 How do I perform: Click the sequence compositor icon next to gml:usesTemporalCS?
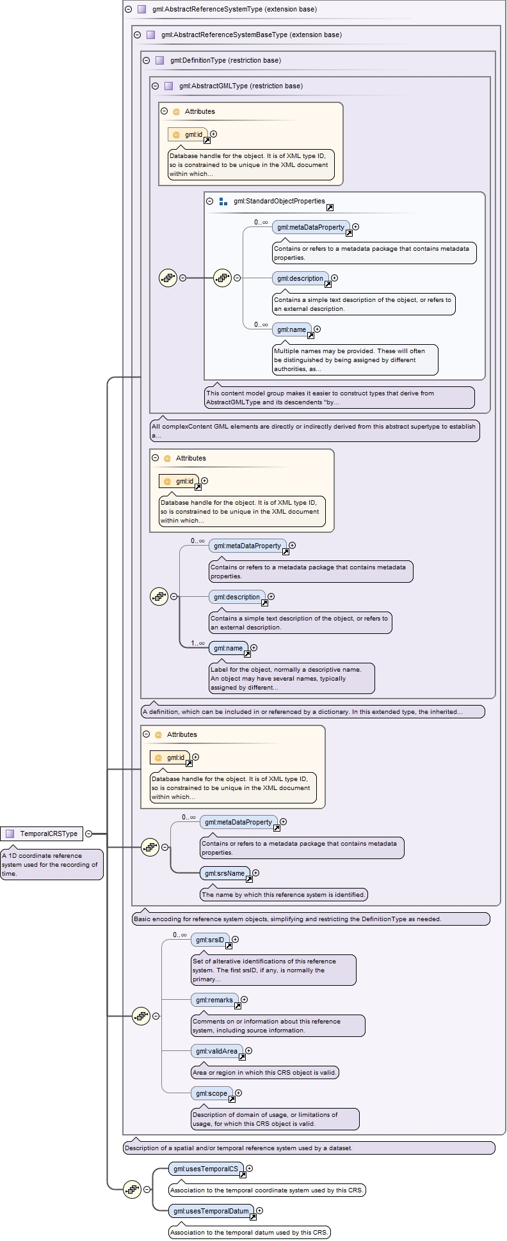pos(133,1189)
